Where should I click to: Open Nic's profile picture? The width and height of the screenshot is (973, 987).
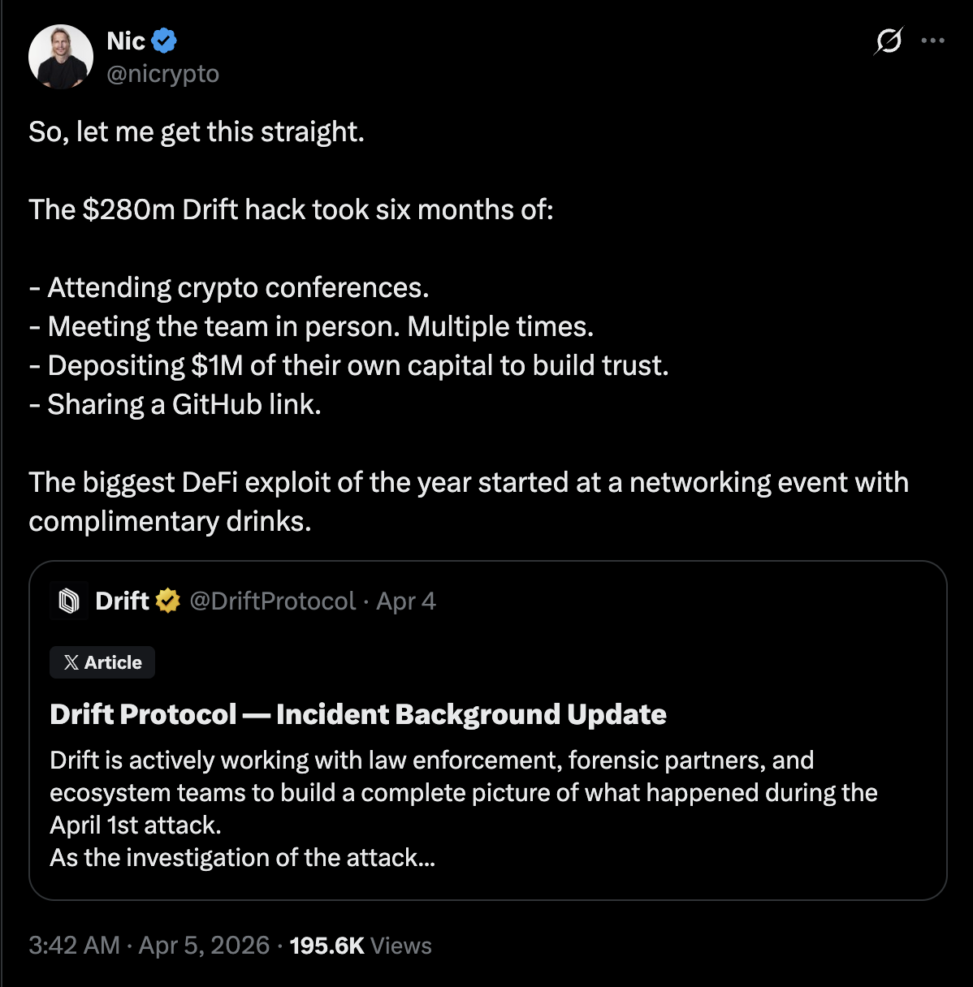click(x=61, y=57)
